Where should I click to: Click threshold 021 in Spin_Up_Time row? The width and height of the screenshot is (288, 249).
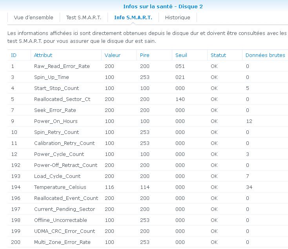point(180,77)
